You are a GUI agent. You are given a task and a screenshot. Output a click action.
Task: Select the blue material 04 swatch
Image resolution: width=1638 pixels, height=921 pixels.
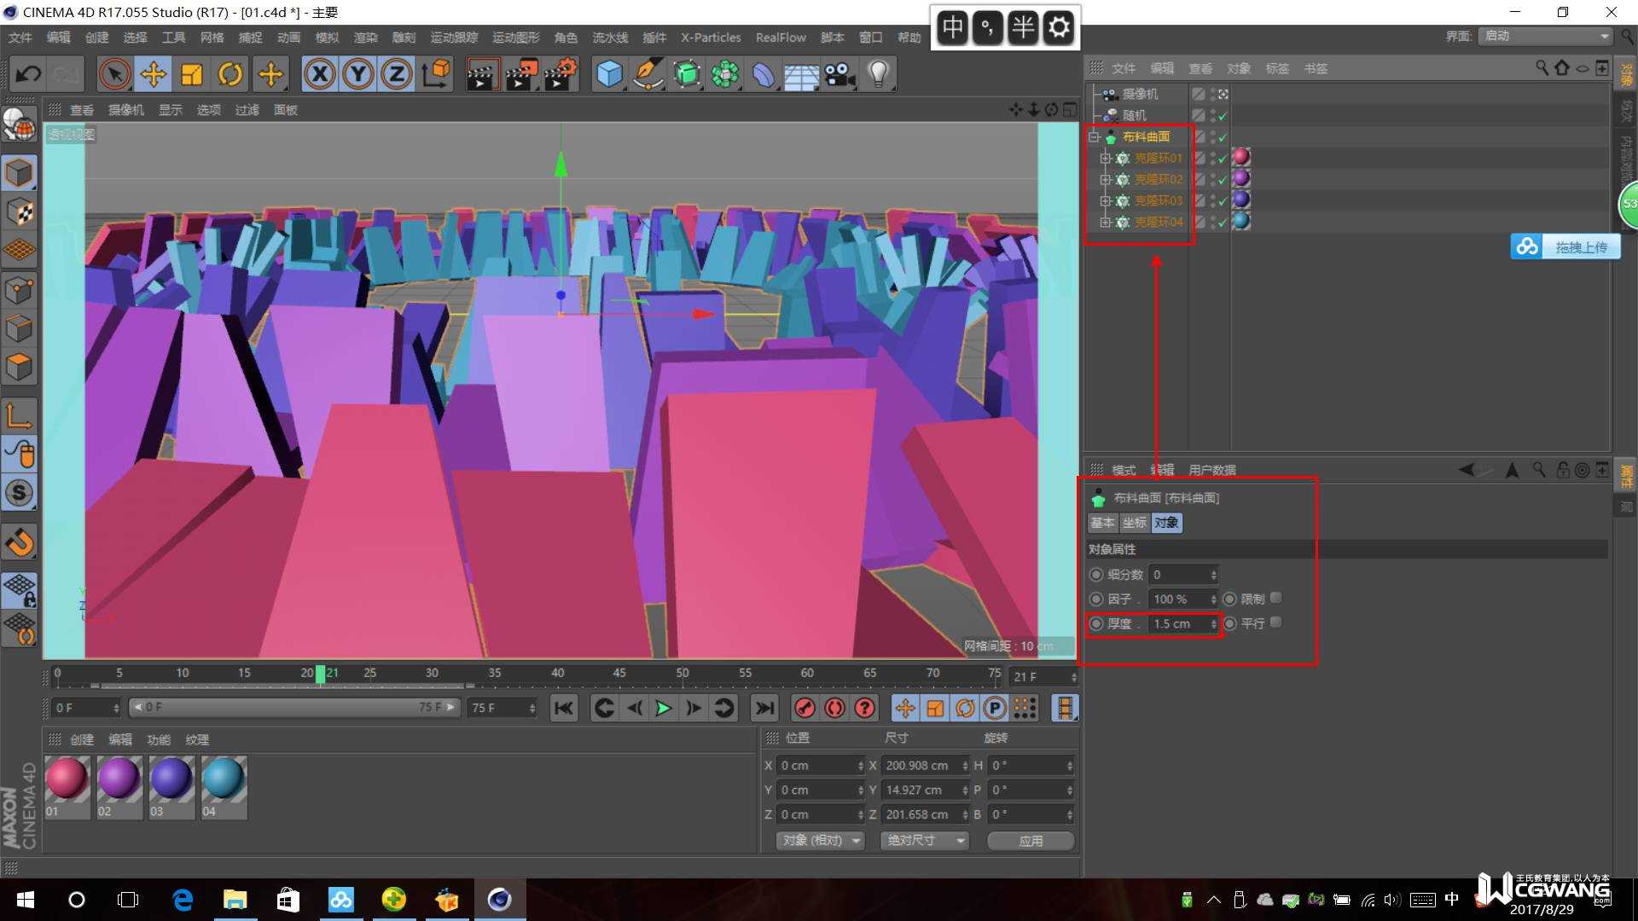224,779
